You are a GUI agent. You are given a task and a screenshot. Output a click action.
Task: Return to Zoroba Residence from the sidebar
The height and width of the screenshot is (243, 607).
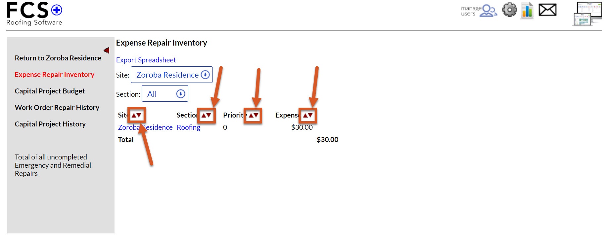tap(58, 58)
